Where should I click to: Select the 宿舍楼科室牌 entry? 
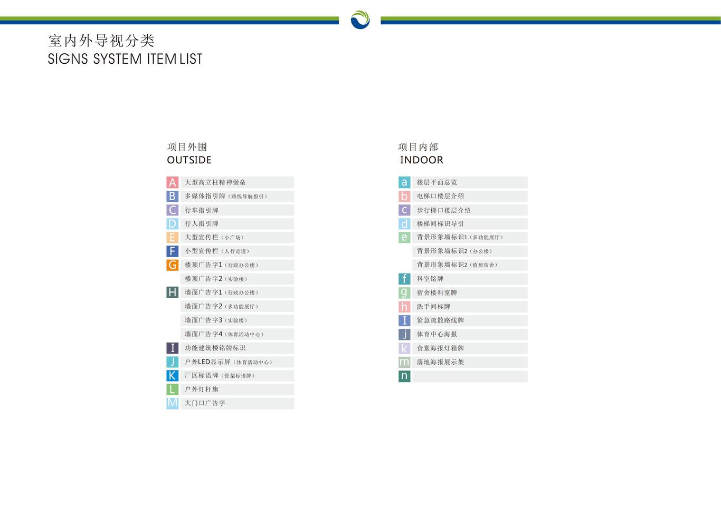(x=470, y=292)
